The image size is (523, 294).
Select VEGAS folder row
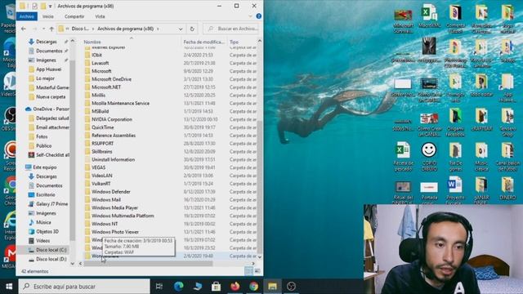(x=170, y=167)
